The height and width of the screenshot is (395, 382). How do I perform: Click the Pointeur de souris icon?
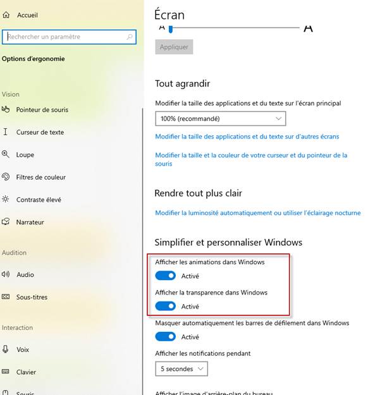[6, 109]
